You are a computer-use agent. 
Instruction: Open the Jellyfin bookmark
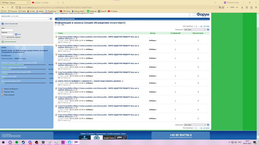(40, 11)
